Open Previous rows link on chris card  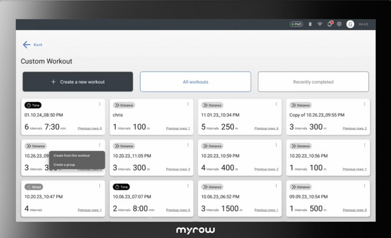point(178,129)
